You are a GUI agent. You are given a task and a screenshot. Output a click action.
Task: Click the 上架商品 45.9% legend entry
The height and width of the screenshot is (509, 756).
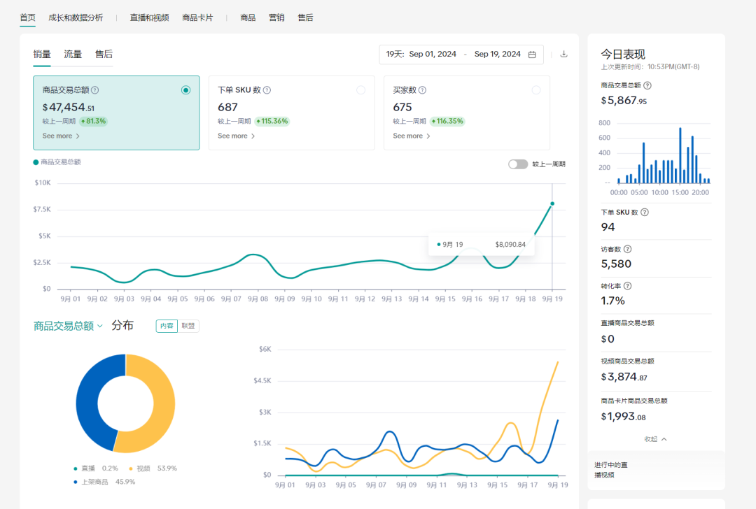(x=104, y=482)
